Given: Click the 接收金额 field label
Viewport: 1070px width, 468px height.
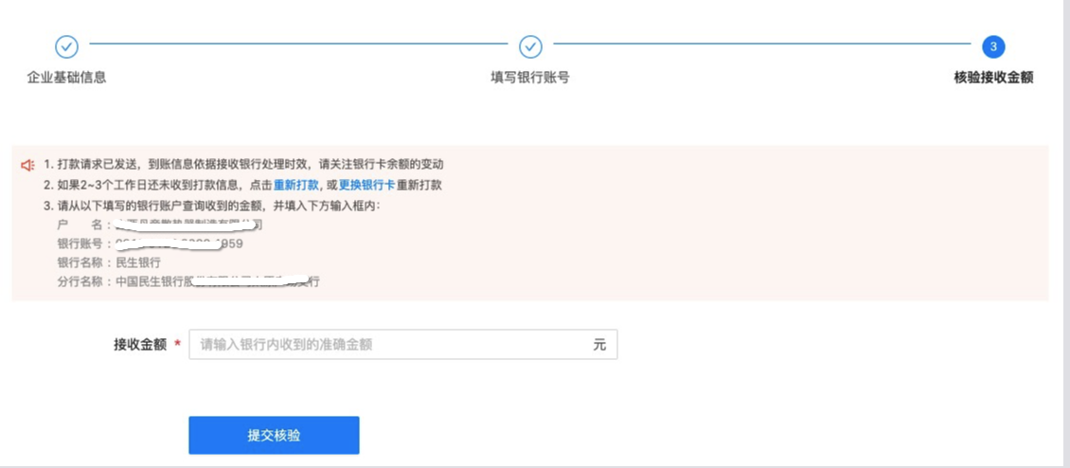Looking at the screenshot, I should [x=140, y=345].
